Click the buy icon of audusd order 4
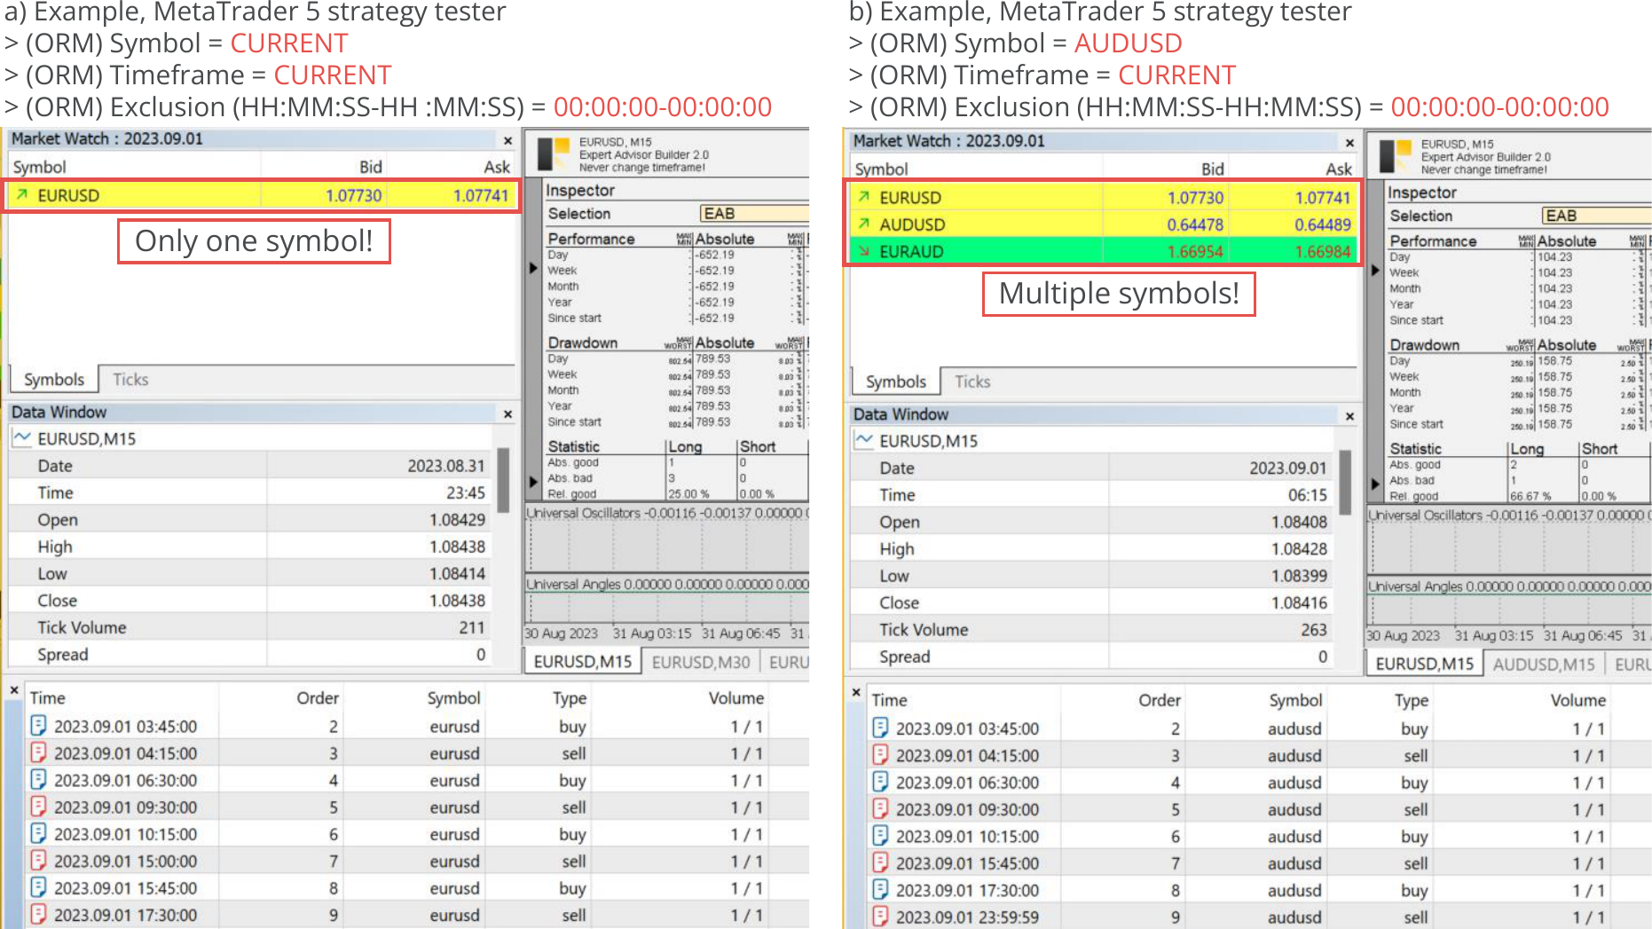This screenshot has height=929, width=1652. 880,782
